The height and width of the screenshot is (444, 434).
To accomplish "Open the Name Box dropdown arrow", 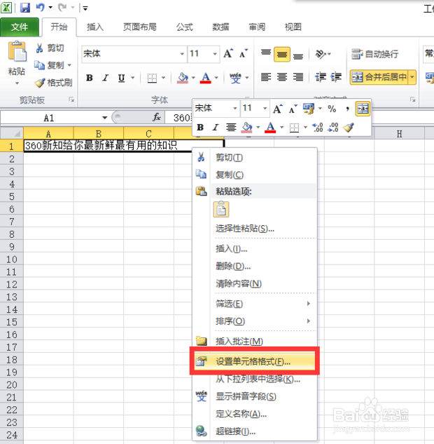I will [x=105, y=118].
